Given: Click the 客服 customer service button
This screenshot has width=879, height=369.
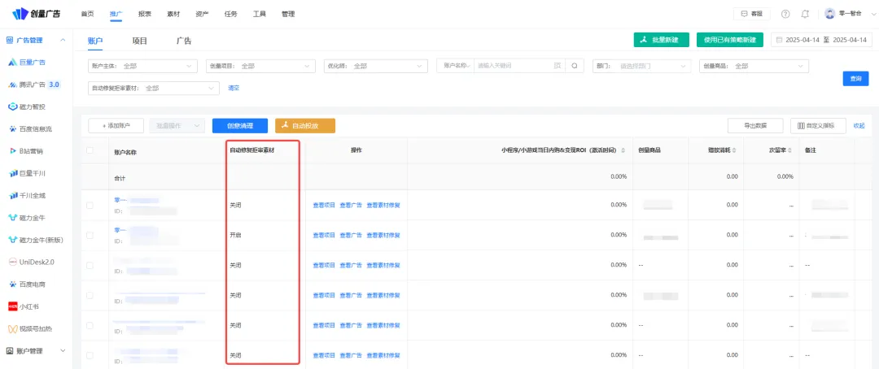Looking at the screenshot, I should [752, 14].
